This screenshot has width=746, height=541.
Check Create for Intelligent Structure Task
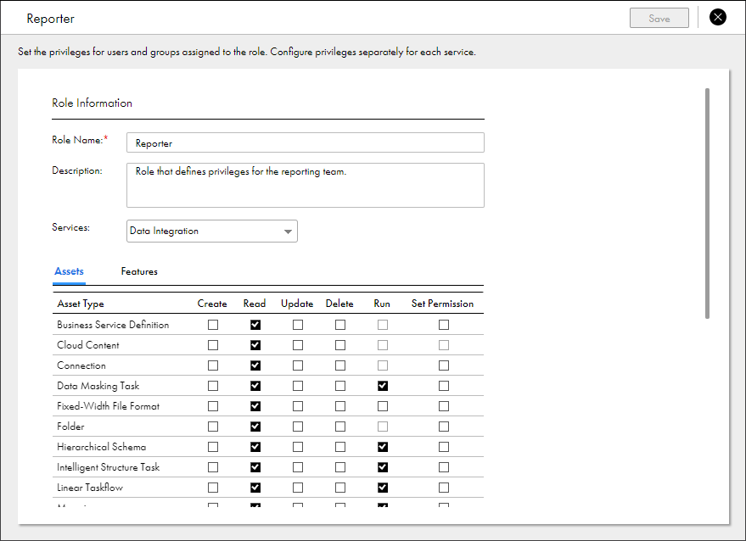(213, 468)
